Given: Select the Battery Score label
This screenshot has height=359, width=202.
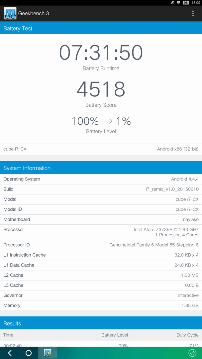Looking at the screenshot, I should (x=101, y=105).
